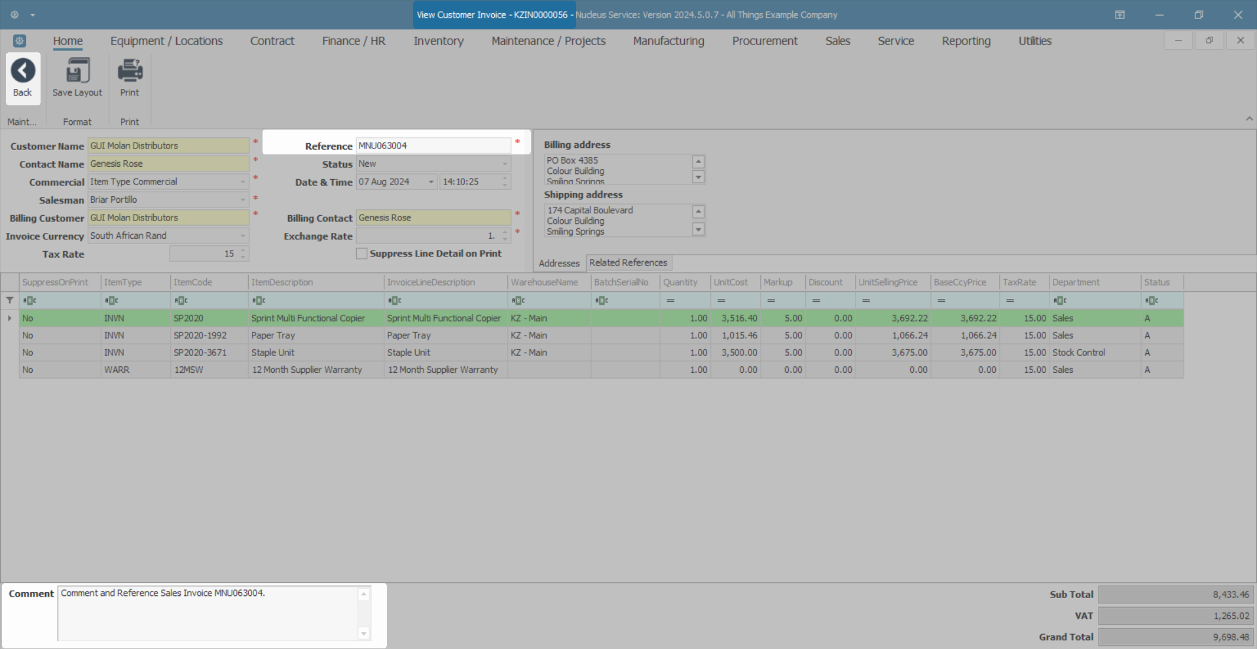This screenshot has height=649, width=1257.
Task: Switch to the Related References tab
Action: click(628, 262)
